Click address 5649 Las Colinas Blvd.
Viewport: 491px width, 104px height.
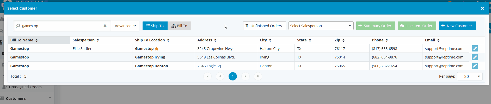[216, 57]
